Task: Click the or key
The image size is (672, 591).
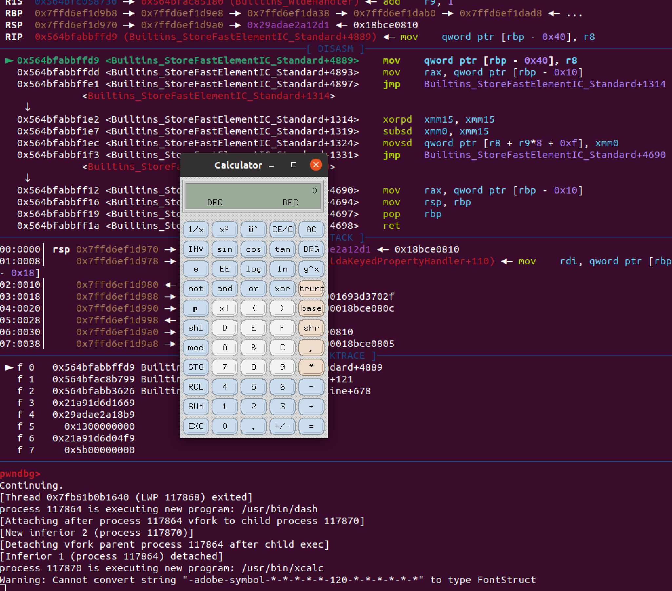Action: 253,288
